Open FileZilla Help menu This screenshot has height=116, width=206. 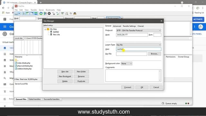coord(59,10)
